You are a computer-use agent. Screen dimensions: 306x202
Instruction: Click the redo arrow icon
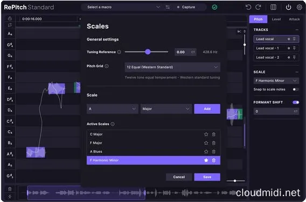(258, 7)
